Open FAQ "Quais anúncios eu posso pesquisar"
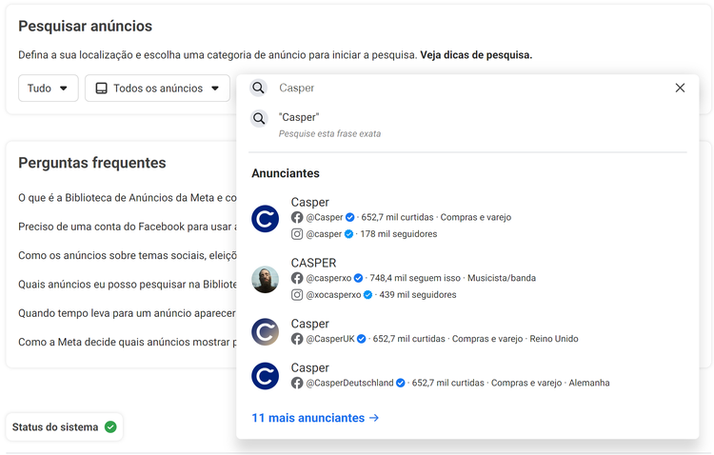The image size is (714, 455). point(128,285)
